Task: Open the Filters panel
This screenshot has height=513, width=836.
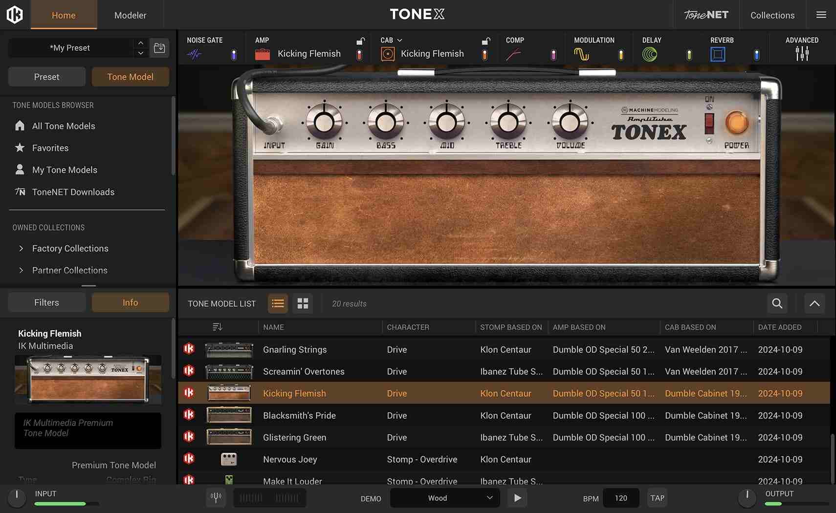Action: [46, 302]
